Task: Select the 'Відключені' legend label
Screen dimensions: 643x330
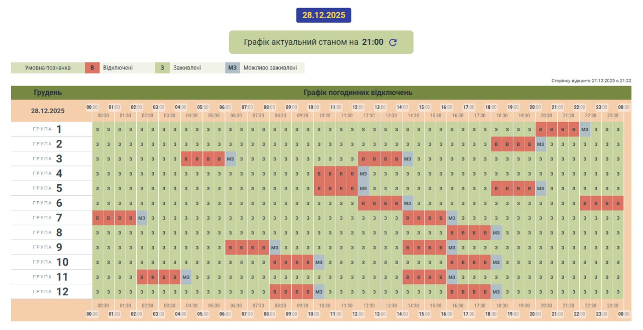Action: click(x=118, y=68)
